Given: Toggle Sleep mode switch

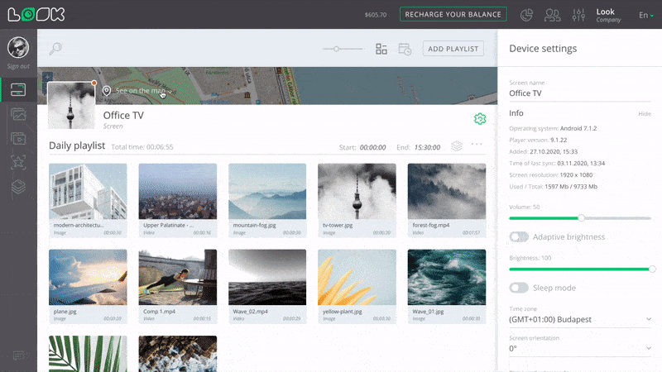Looking at the screenshot, I should pyautogui.click(x=519, y=288).
